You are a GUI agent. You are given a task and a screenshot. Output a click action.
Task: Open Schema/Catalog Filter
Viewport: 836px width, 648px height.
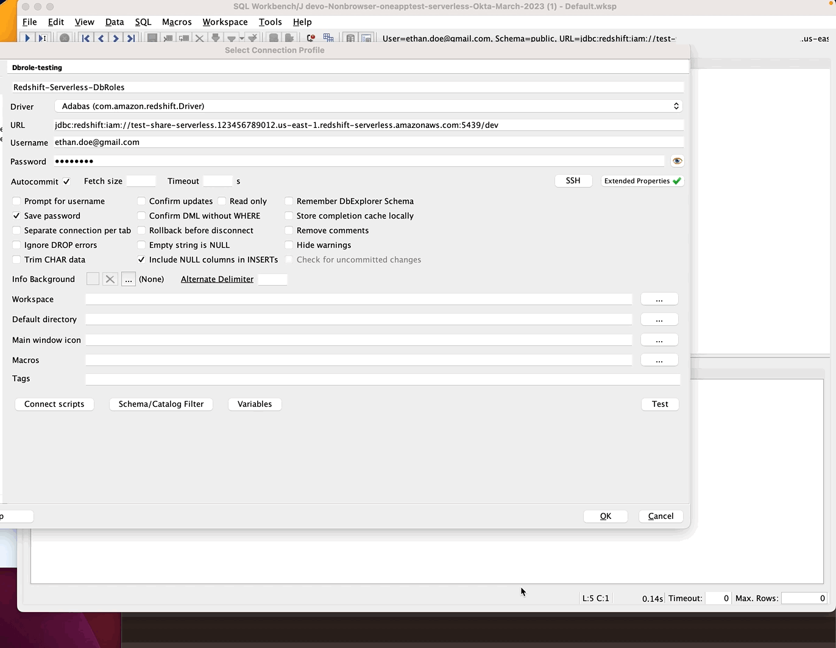[x=161, y=404]
